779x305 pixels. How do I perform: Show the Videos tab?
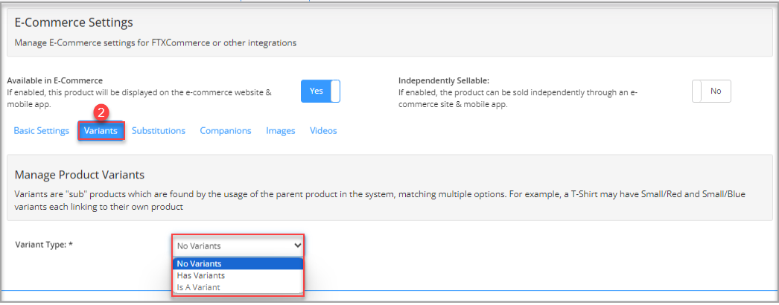[323, 131]
